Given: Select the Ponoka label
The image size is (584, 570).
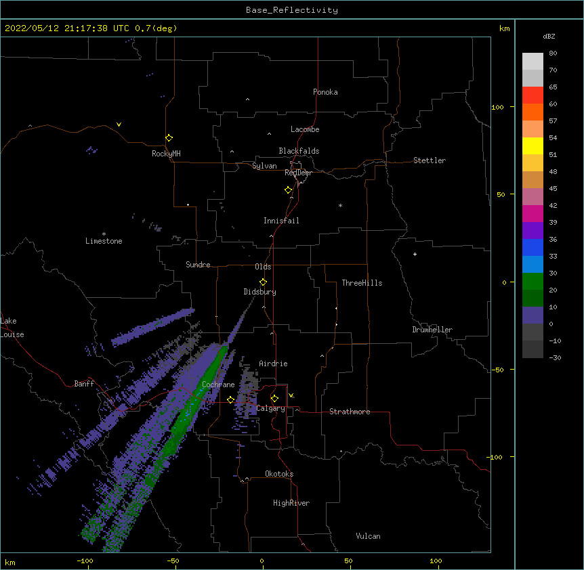Looking at the screenshot, I should click(325, 92).
